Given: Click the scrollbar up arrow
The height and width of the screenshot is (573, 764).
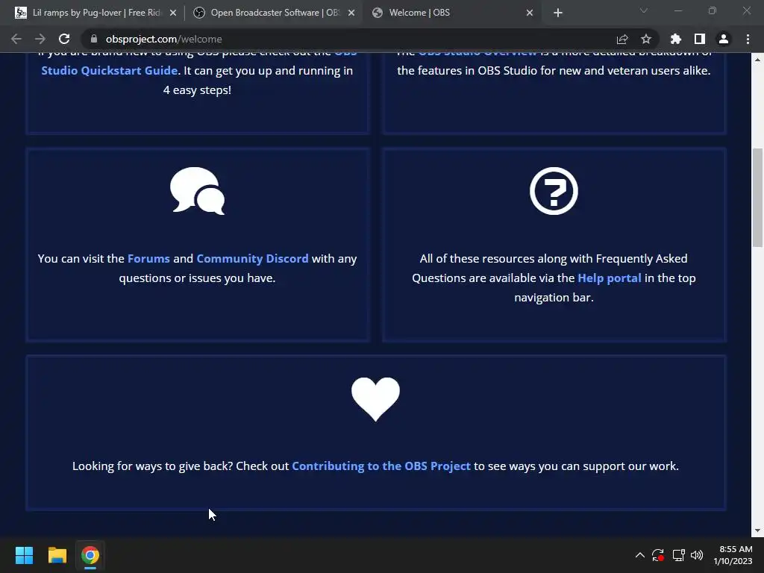Looking at the screenshot, I should [757, 60].
